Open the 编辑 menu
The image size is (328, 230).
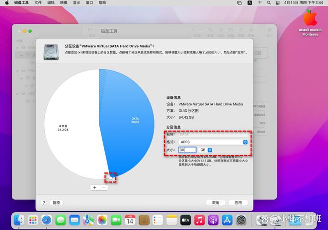(51, 2)
